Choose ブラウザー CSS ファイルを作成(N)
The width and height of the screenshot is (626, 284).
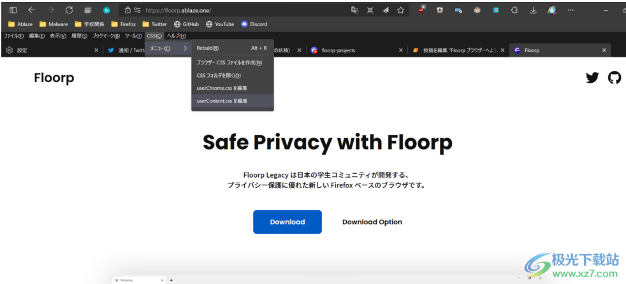(232, 62)
